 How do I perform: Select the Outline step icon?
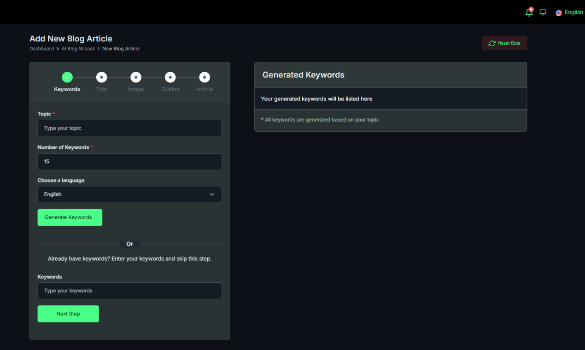tap(170, 77)
